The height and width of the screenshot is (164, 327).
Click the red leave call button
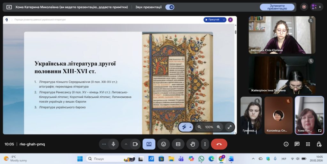(219, 144)
